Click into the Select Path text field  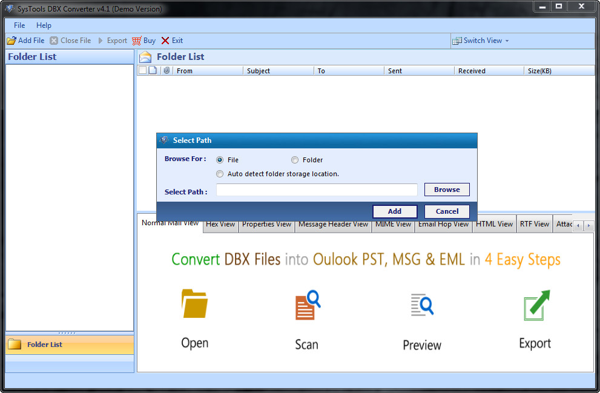[x=317, y=190]
